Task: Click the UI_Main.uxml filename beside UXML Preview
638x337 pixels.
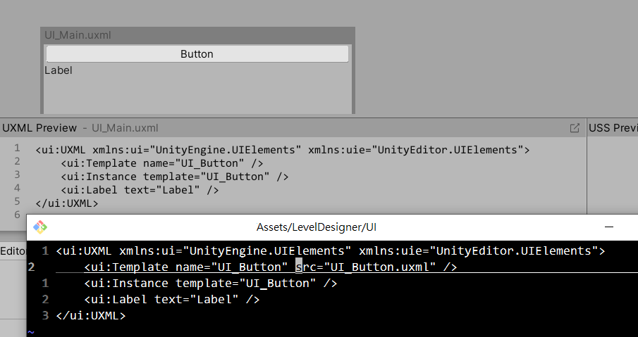Action: point(125,128)
